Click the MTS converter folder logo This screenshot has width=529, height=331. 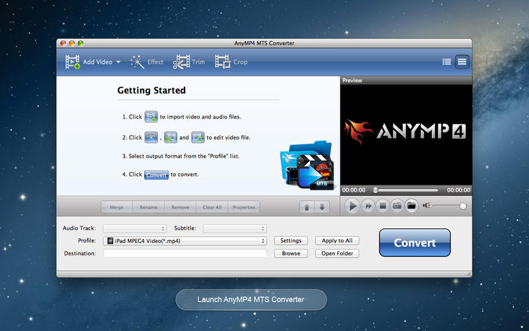(307, 165)
